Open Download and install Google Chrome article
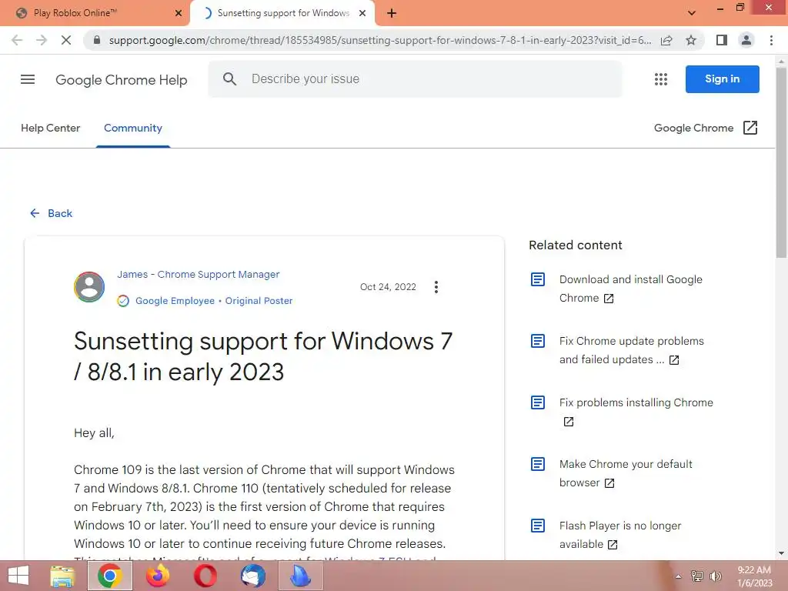Screen dimensions: 788x591 631,289
